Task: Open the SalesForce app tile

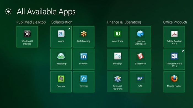Action: pyautogui.click(x=140, y=59)
